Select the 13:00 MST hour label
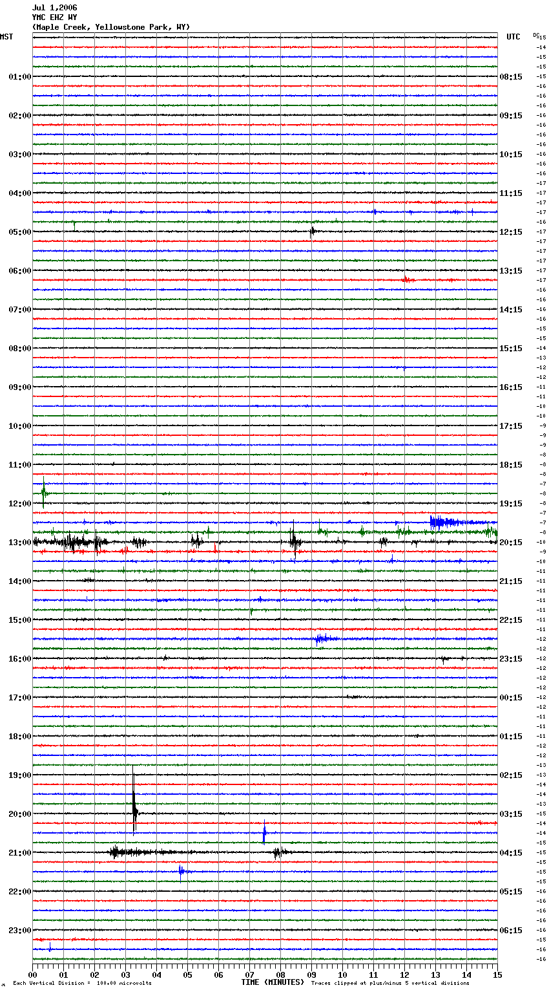The width and height of the screenshot is (549, 992). pos(19,543)
